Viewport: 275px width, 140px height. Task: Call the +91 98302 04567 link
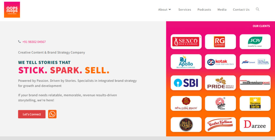click(x=34, y=42)
